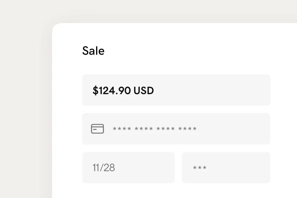Select the card number input field
This screenshot has height=198, width=297.
tap(176, 129)
